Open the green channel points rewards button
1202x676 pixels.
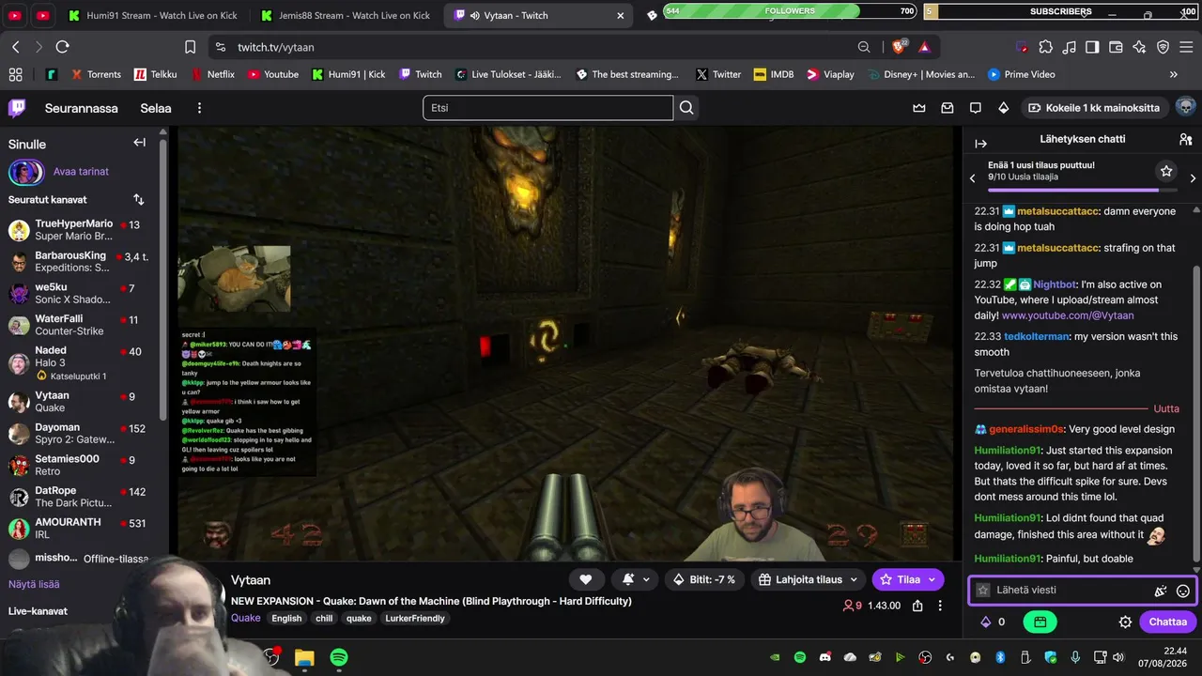tap(1040, 622)
